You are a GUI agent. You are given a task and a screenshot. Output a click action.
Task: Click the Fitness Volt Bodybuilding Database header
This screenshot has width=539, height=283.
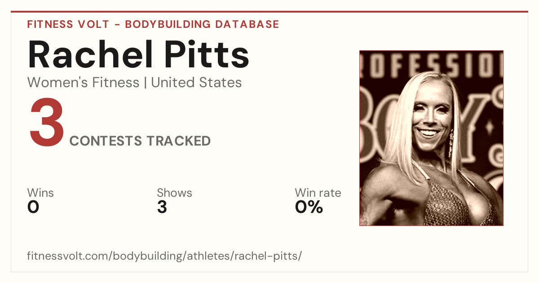[153, 24]
